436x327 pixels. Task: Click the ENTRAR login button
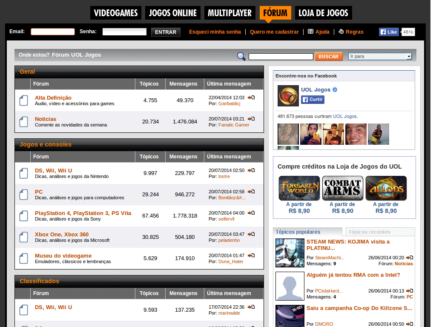[166, 32]
